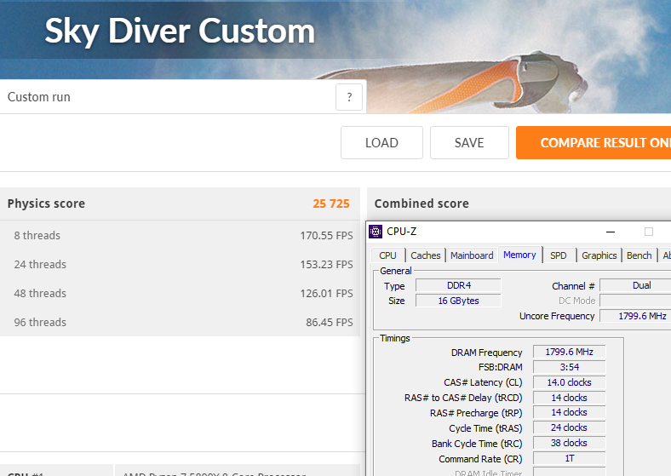Click the CAS# Latency value 14.0 clocks

click(x=569, y=382)
